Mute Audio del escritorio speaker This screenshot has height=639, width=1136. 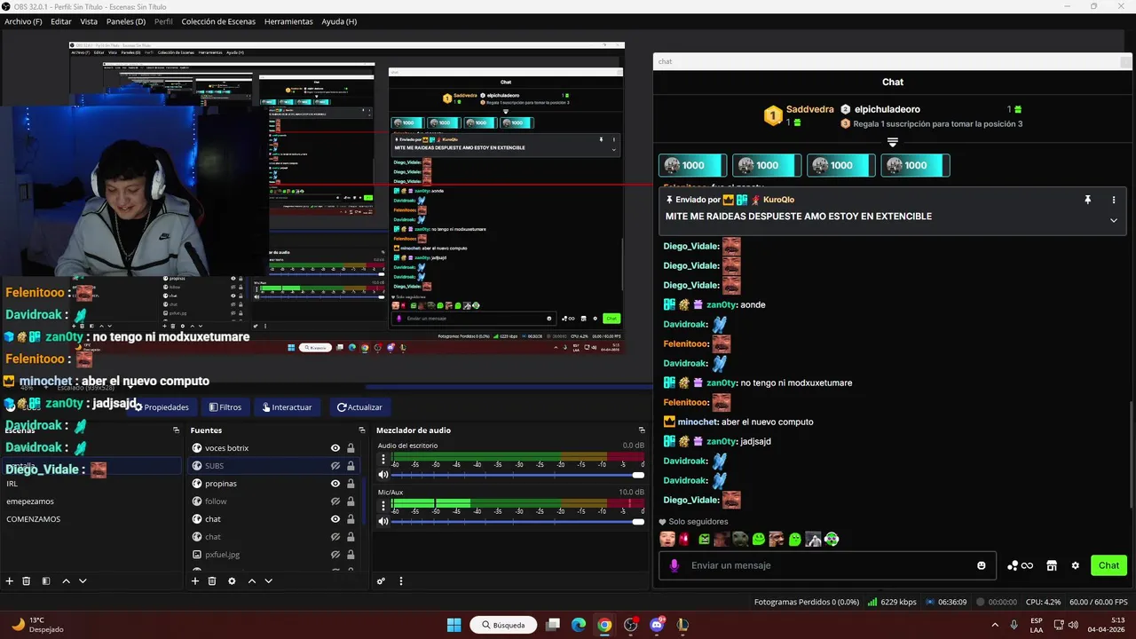(383, 475)
